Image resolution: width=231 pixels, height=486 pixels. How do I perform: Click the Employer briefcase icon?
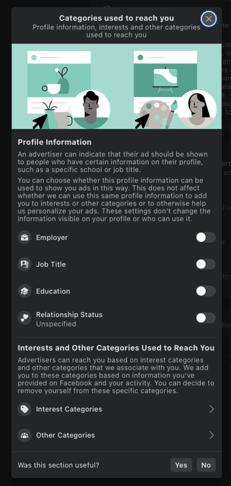(25, 237)
